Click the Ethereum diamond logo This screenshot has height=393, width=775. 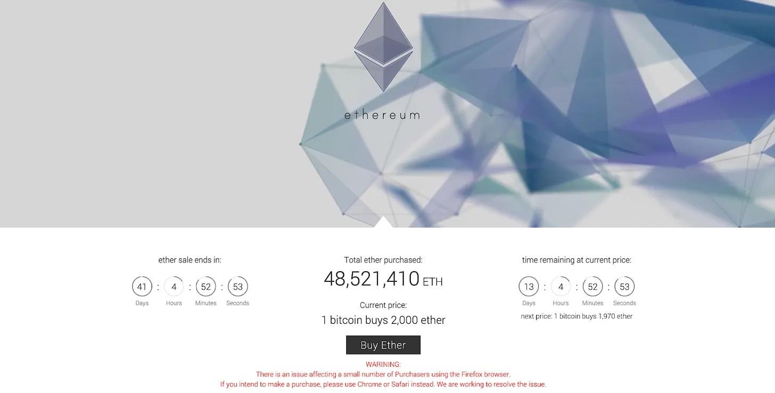(x=383, y=47)
